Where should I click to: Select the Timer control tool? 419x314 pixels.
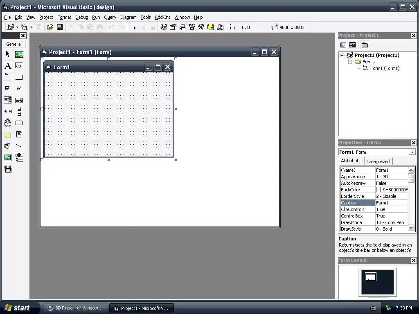(x=8, y=123)
